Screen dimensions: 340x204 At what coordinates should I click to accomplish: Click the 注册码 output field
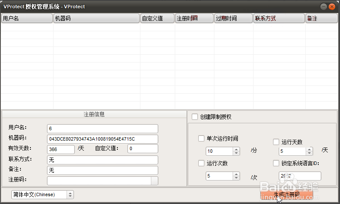(99, 181)
